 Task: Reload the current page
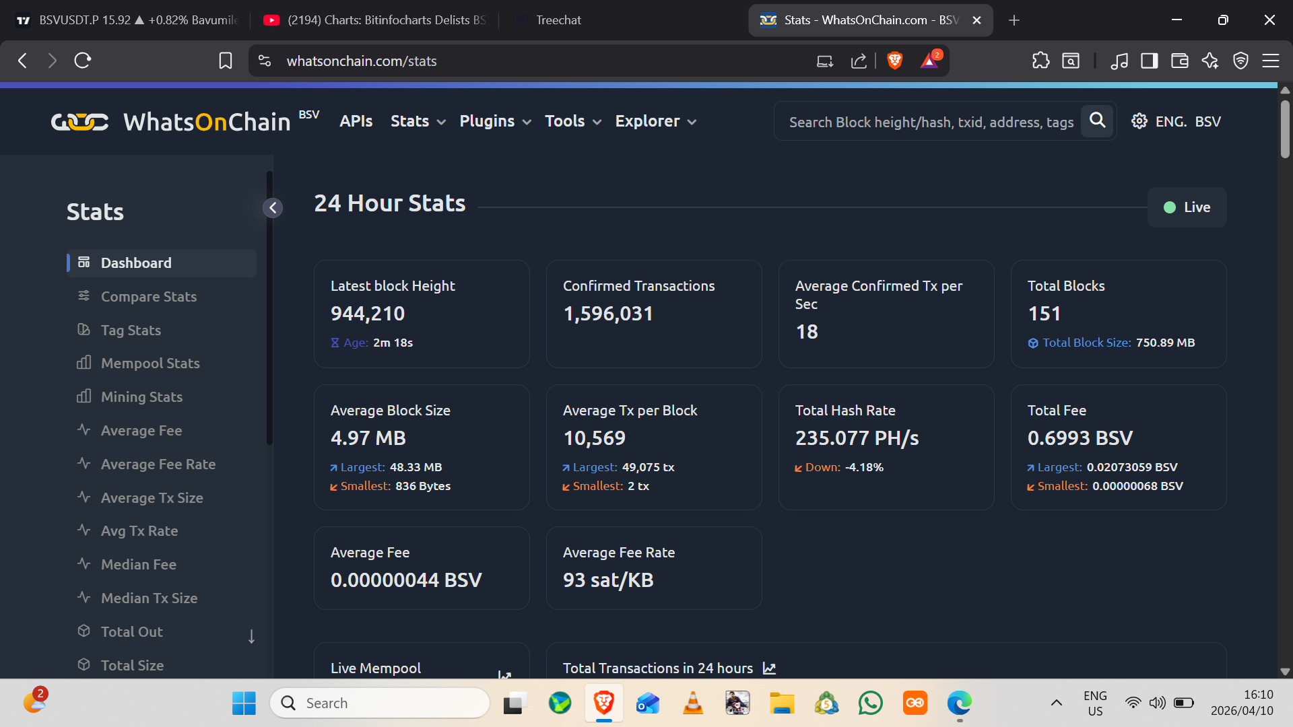pos(82,61)
